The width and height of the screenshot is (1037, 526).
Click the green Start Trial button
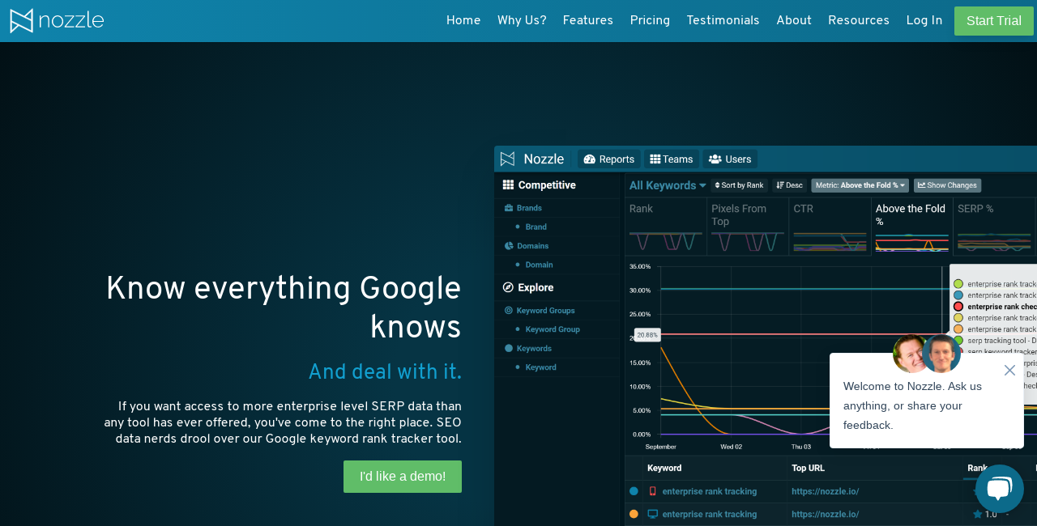(x=994, y=21)
